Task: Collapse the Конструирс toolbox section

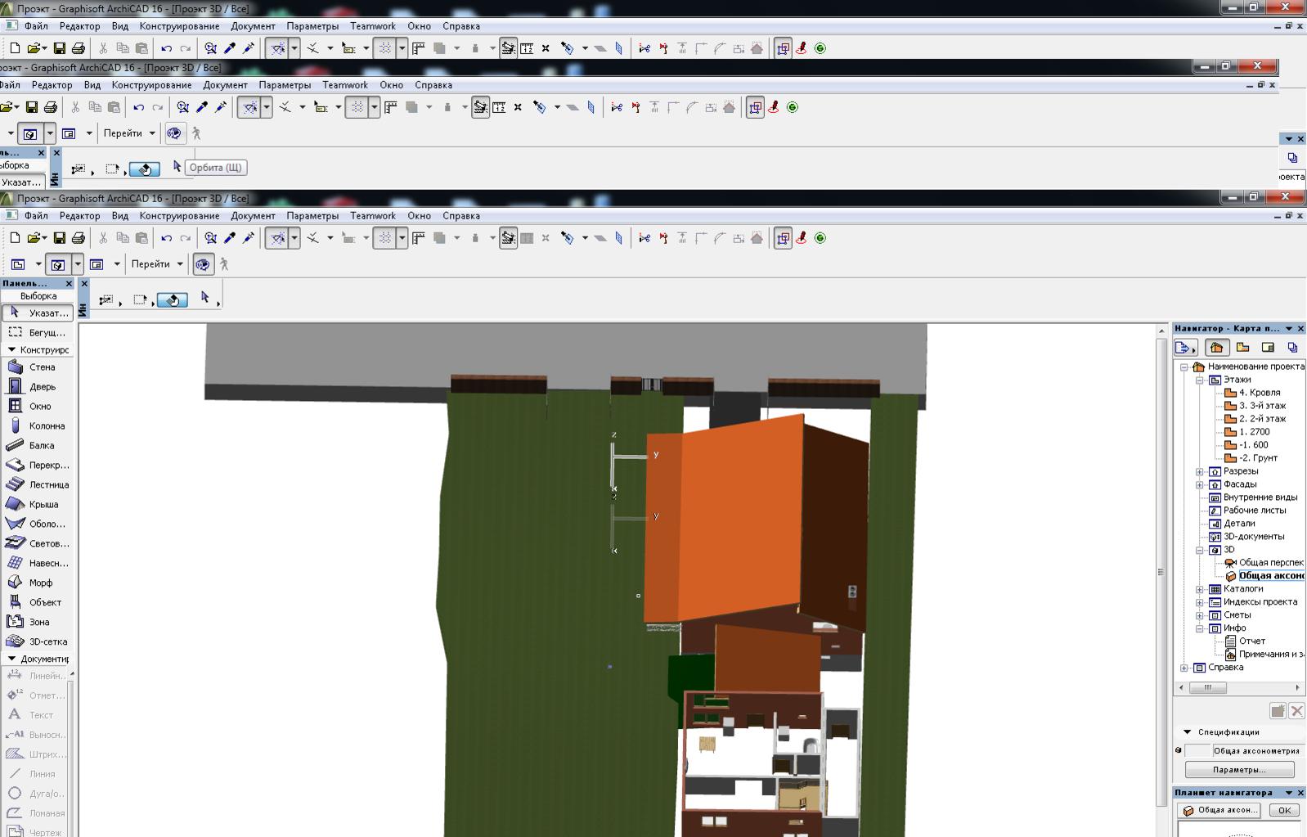Action: click(11, 350)
